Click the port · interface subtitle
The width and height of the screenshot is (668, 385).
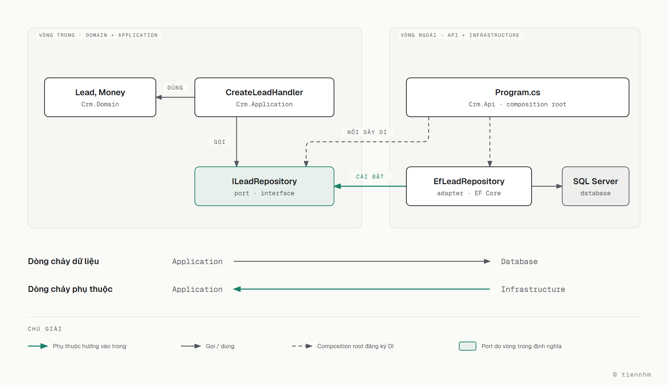[x=264, y=193]
